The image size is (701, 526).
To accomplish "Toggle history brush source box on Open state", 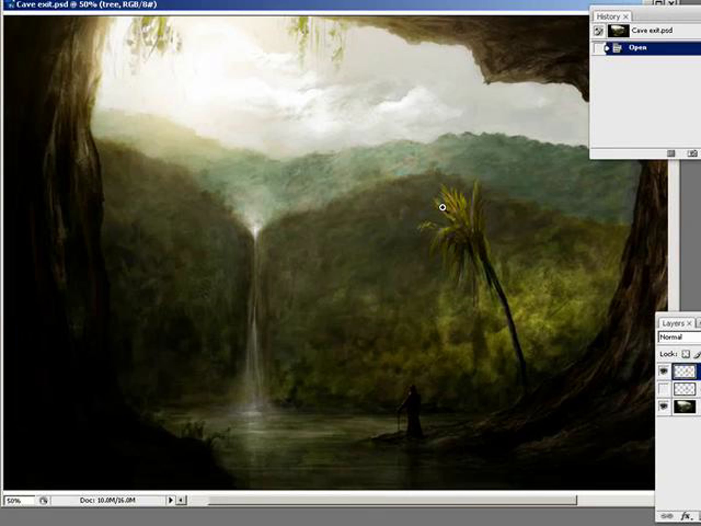I will (x=598, y=49).
